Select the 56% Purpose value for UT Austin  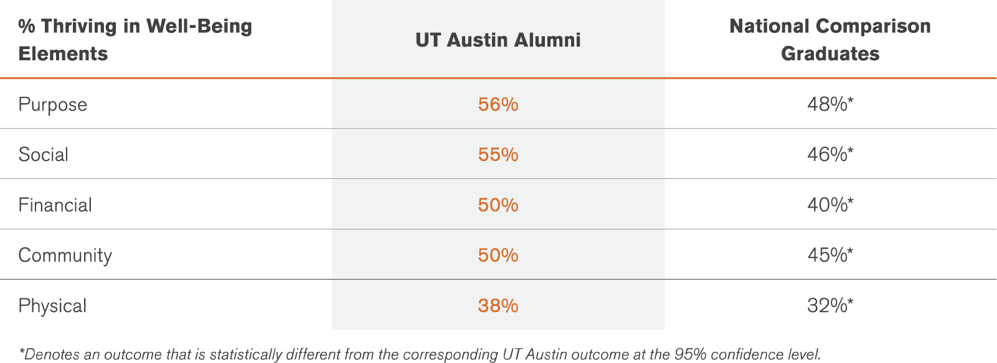click(x=498, y=104)
